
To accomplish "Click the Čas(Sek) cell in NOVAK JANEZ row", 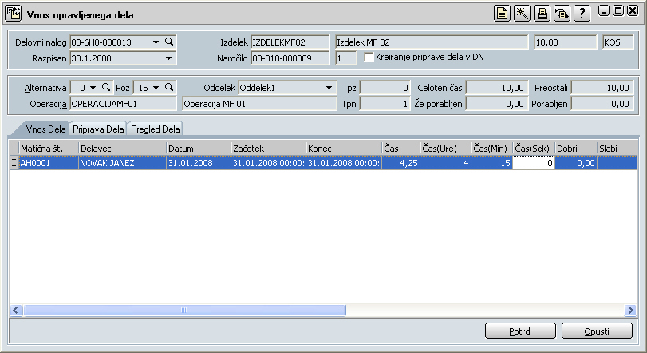I will coord(533,163).
